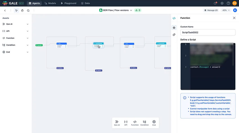Open the 42% zoom level dropdown
239x133 pixels.
click(x=226, y=10)
